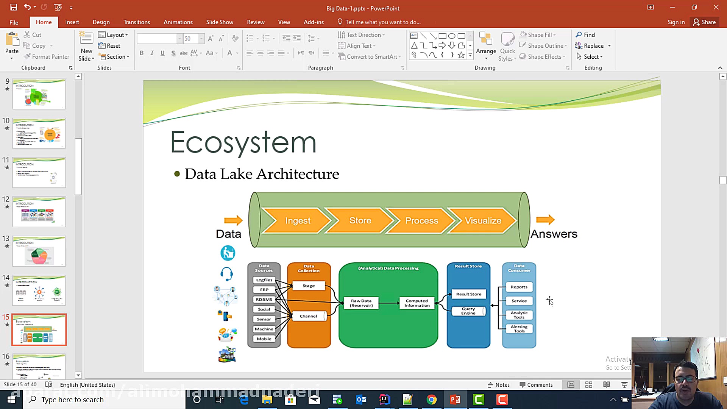The height and width of the screenshot is (409, 727).
Task: Open the font size dropdown
Action: click(x=201, y=39)
